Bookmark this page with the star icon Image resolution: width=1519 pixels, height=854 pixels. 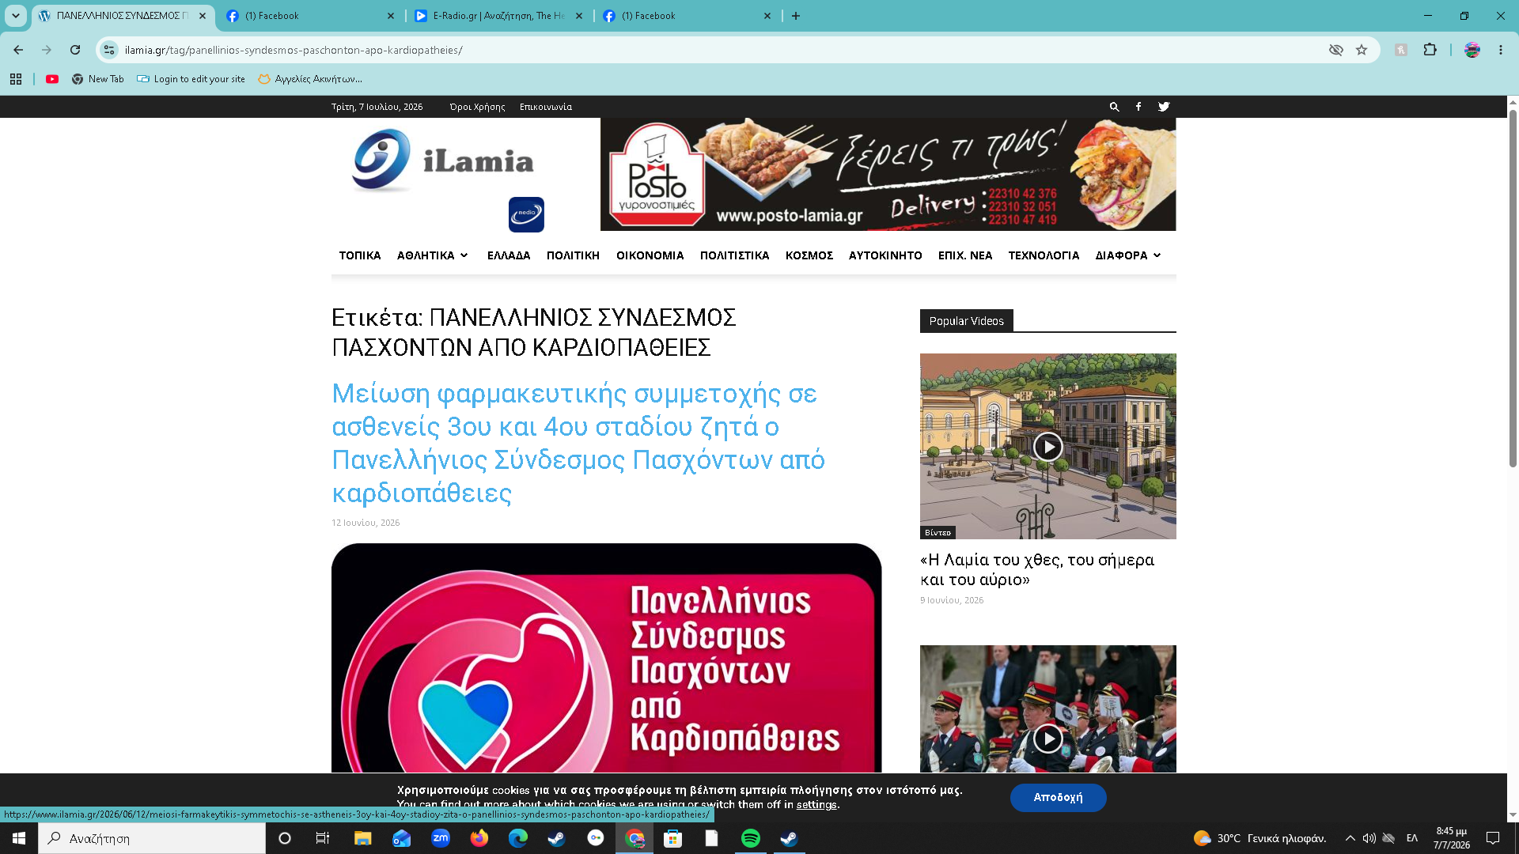click(x=1362, y=50)
